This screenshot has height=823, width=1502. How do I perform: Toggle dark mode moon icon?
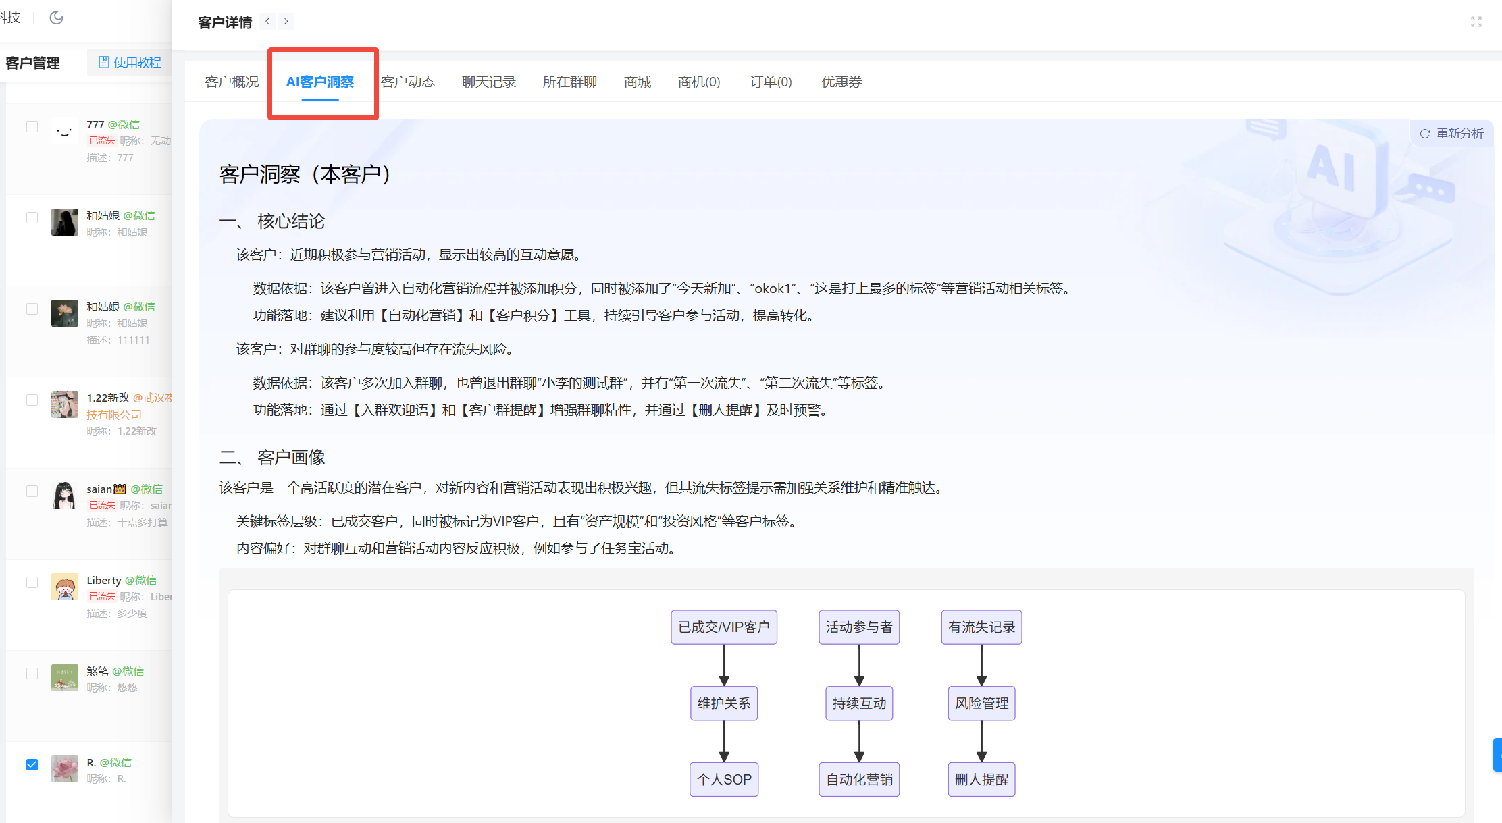57,18
